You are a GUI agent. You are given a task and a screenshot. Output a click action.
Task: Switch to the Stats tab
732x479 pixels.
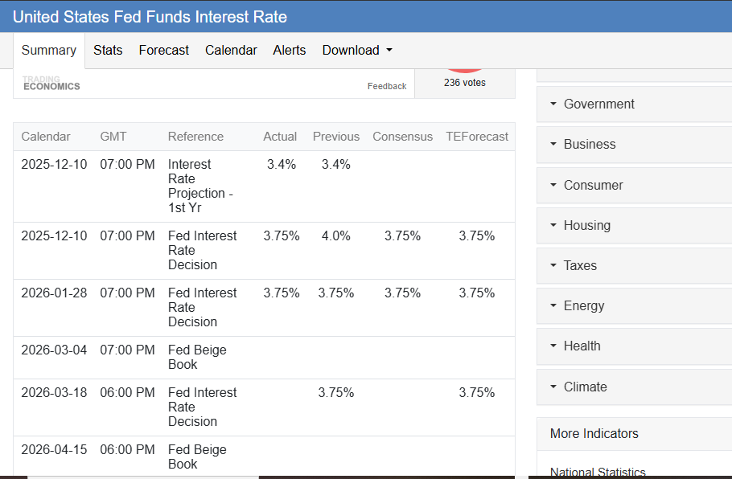(108, 50)
